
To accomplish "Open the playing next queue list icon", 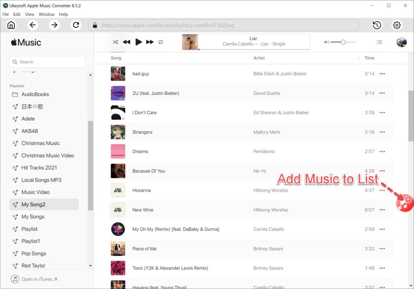I will (379, 42).
